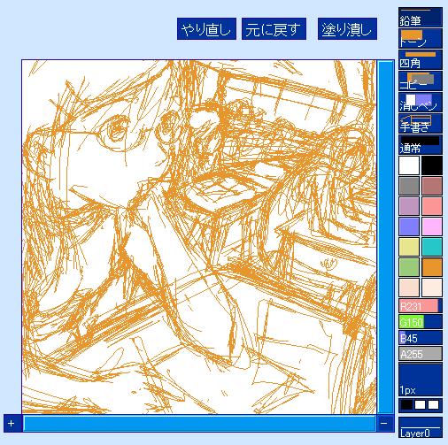The width and height of the screenshot is (448, 445).
Task: Adjust the A255 alpha slider
Action: [421, 354]
